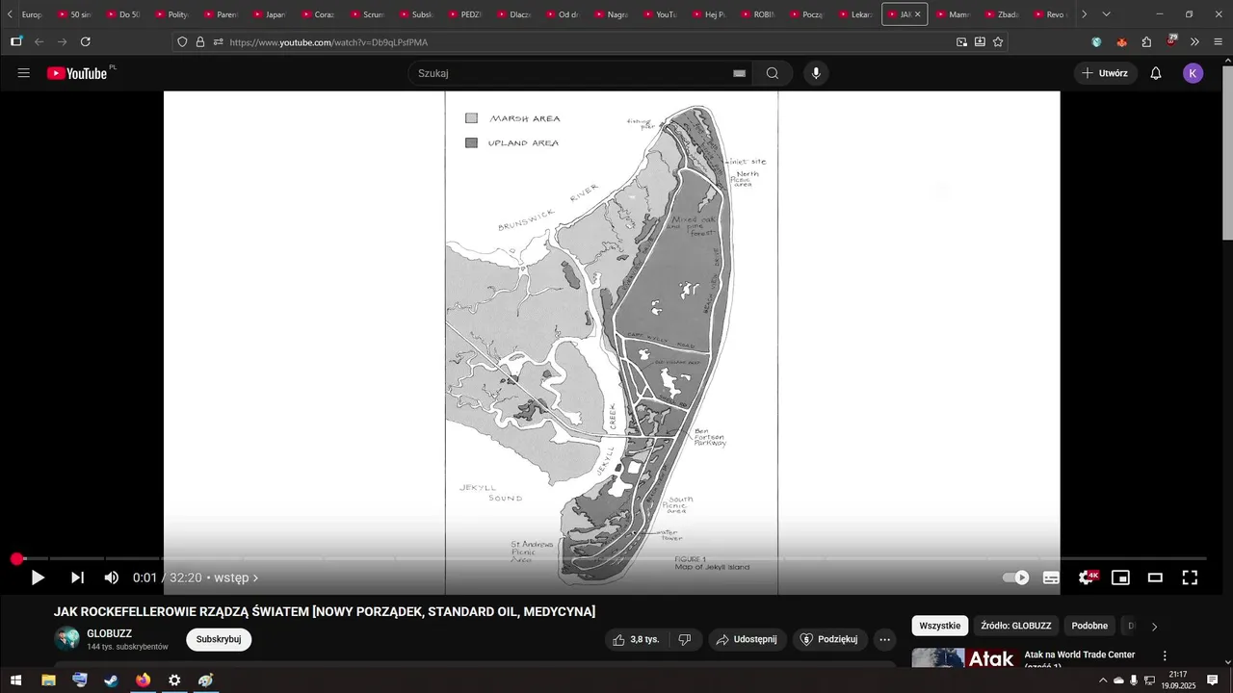Open 'Atak na World Trade Center' video
The width and height of the screenshot is (1233, 693).
pyautogui.click(x=1079, y=659)
